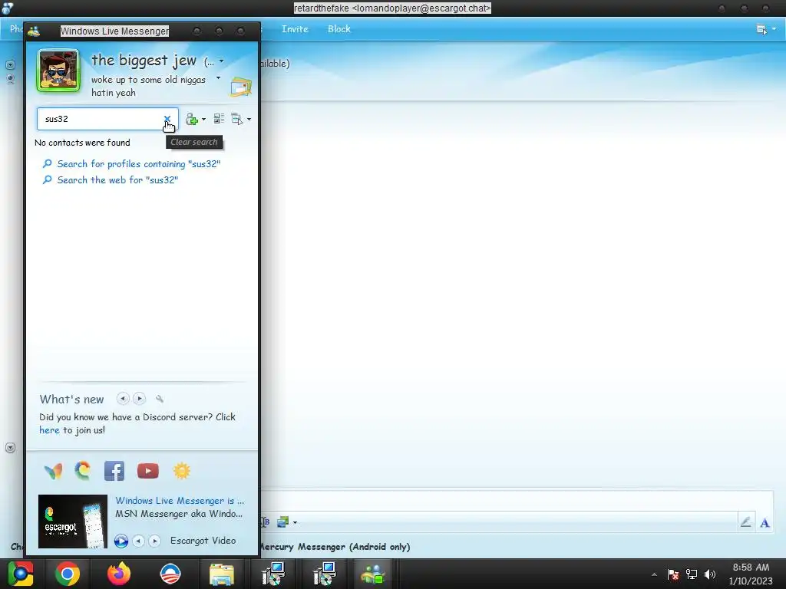Open the conversation window show menu icon

tap(761, 30)
